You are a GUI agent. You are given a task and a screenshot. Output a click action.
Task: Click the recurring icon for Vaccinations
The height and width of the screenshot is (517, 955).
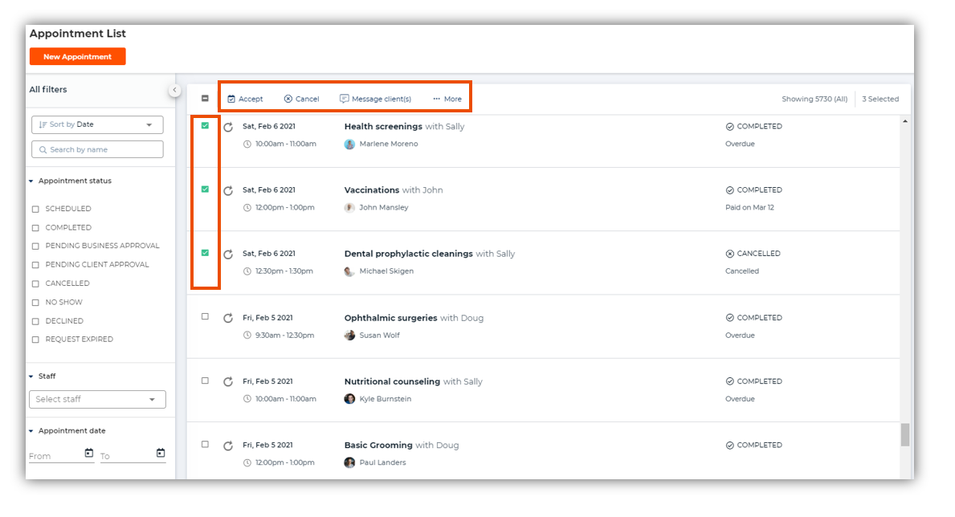pyautogui.click(x=228, y=190)
